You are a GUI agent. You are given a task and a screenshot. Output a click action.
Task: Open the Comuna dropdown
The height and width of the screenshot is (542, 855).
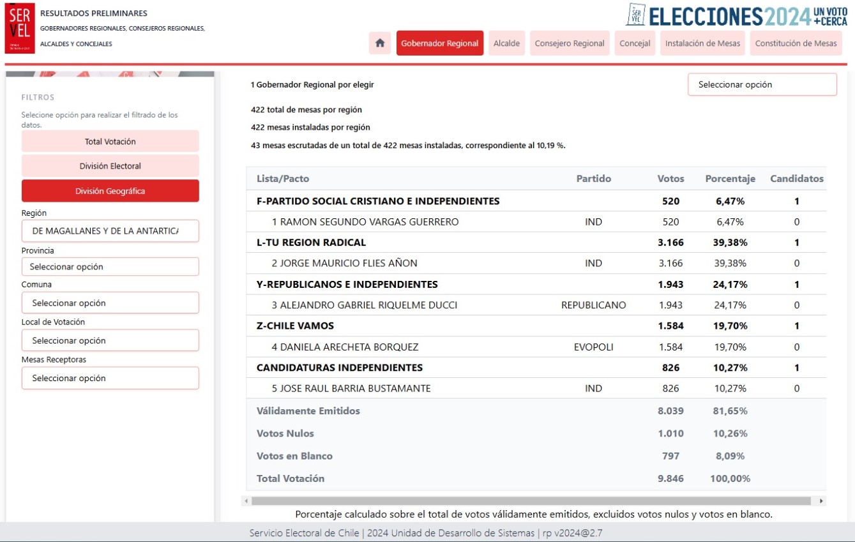[x=110, y=303]
